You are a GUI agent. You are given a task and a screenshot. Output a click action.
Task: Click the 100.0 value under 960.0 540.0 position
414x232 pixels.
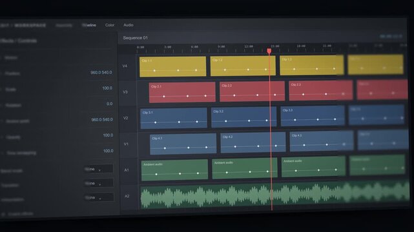(107, 88)
